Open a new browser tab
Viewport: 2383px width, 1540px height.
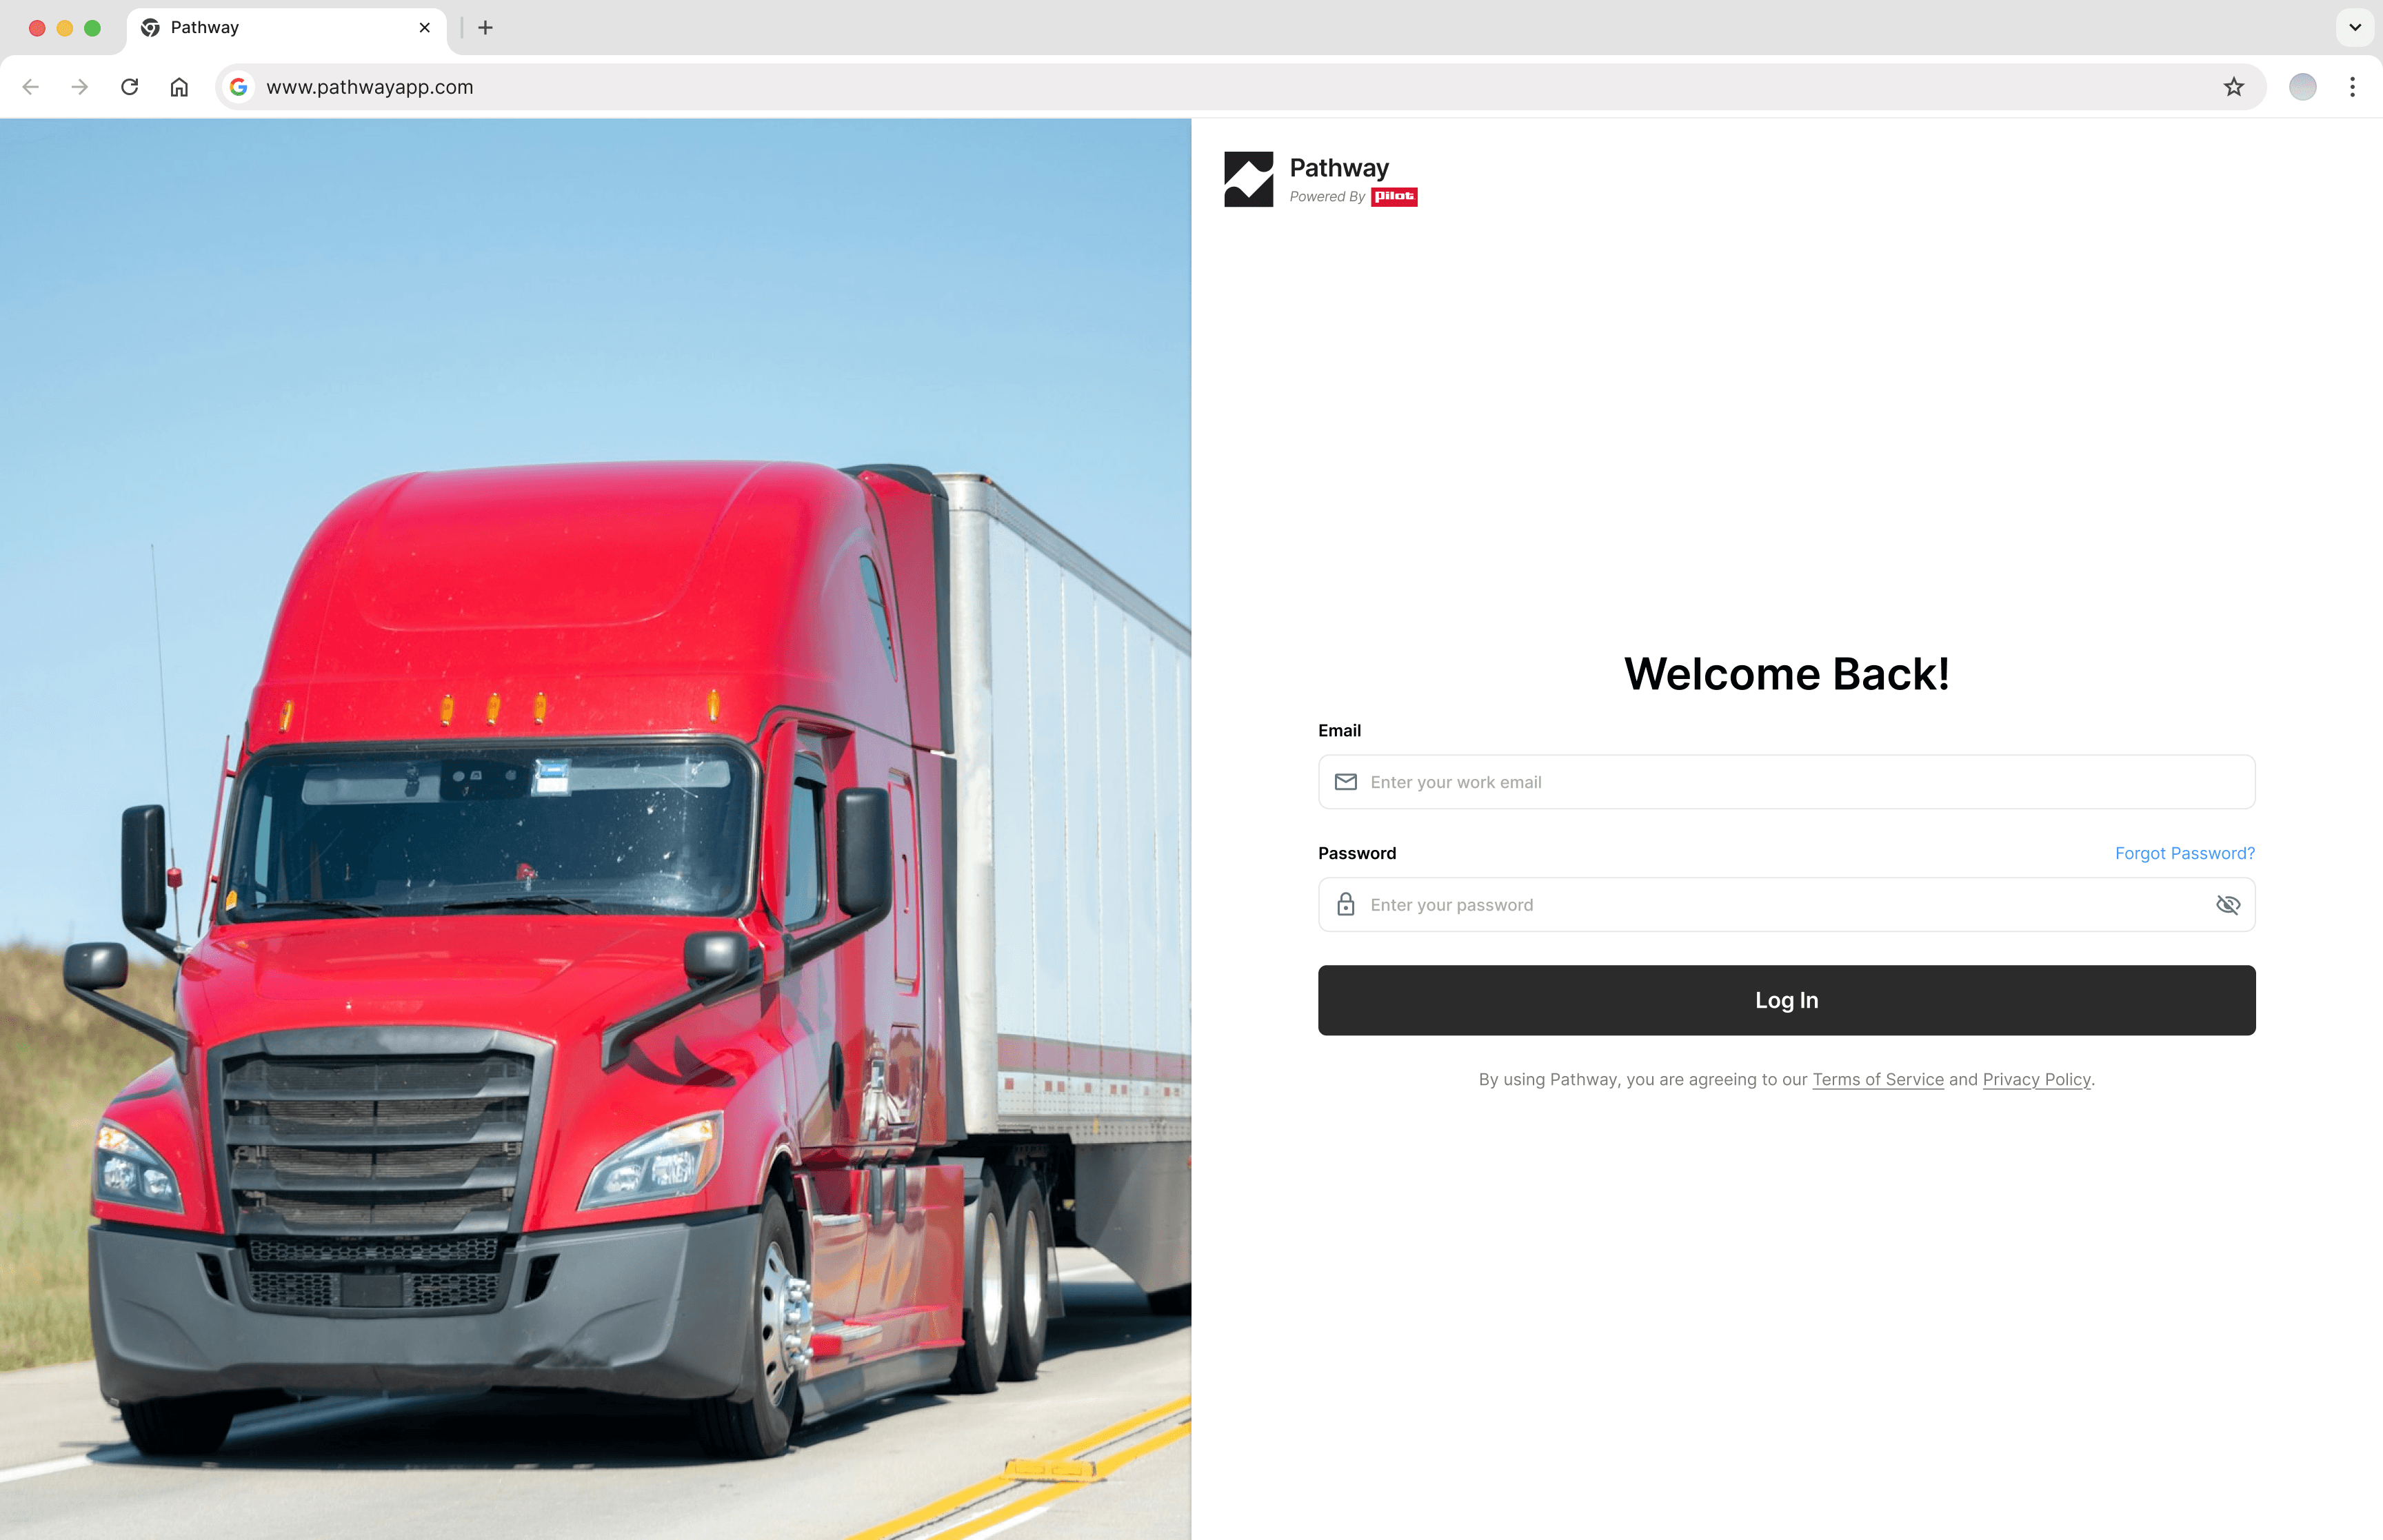[485, 28]
